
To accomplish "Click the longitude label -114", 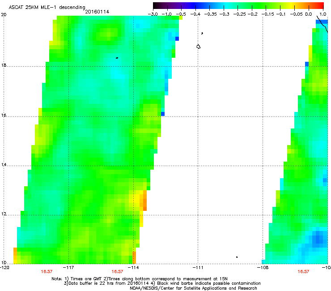I will pos(133,268).
